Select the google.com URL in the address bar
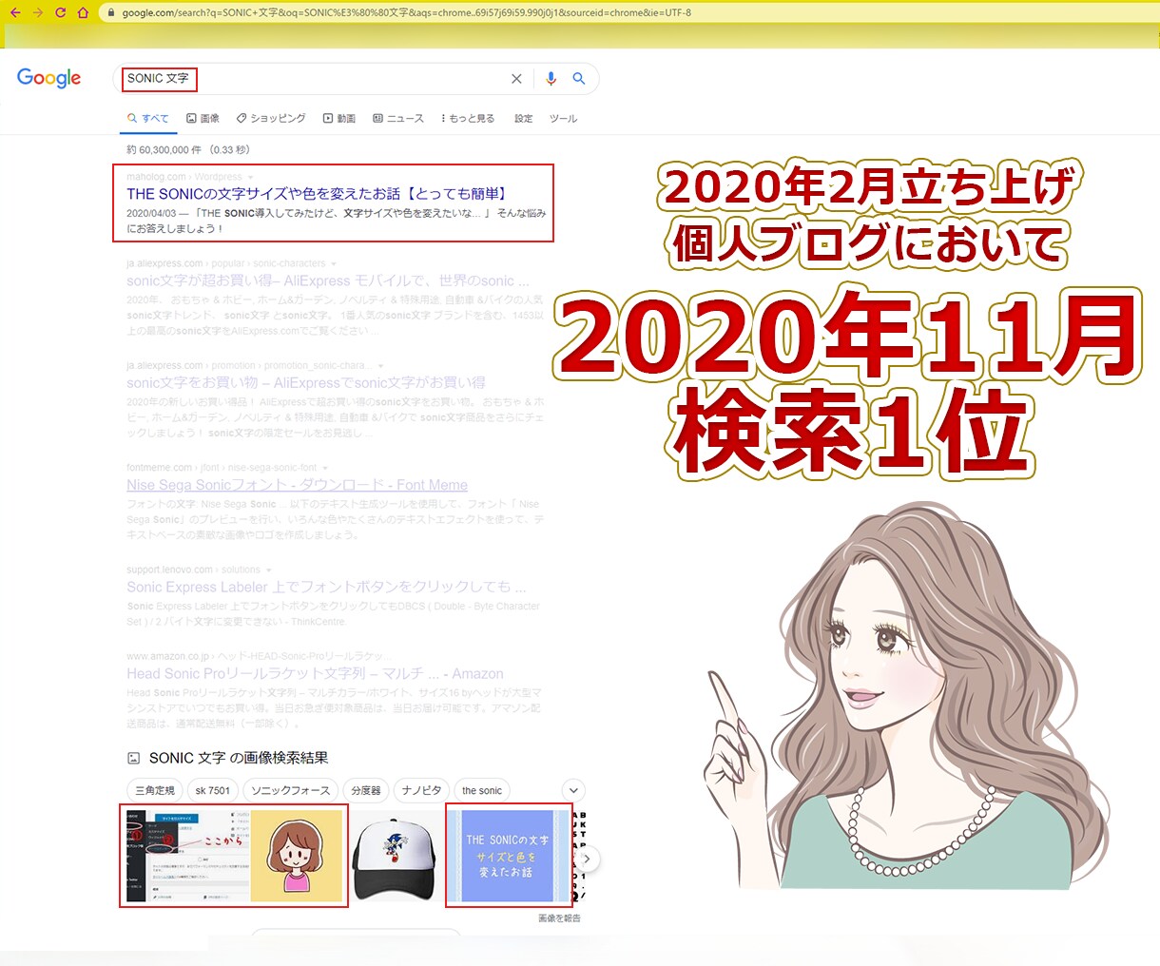The height and width of the screenshot is (966, 1160). 406,12
